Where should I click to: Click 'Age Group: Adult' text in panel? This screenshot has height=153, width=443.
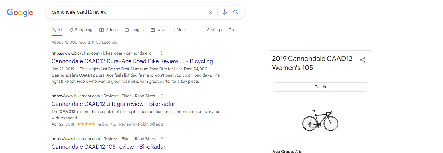288,151
